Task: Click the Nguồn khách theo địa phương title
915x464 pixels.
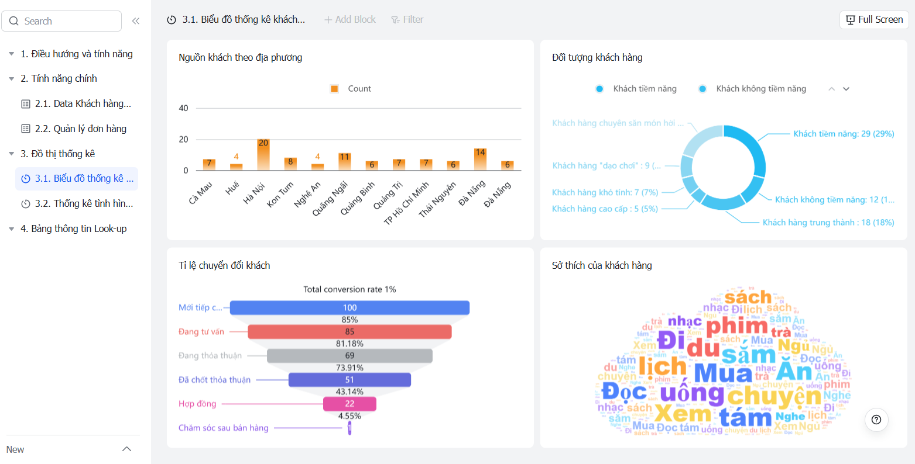Action: [241, 57]
